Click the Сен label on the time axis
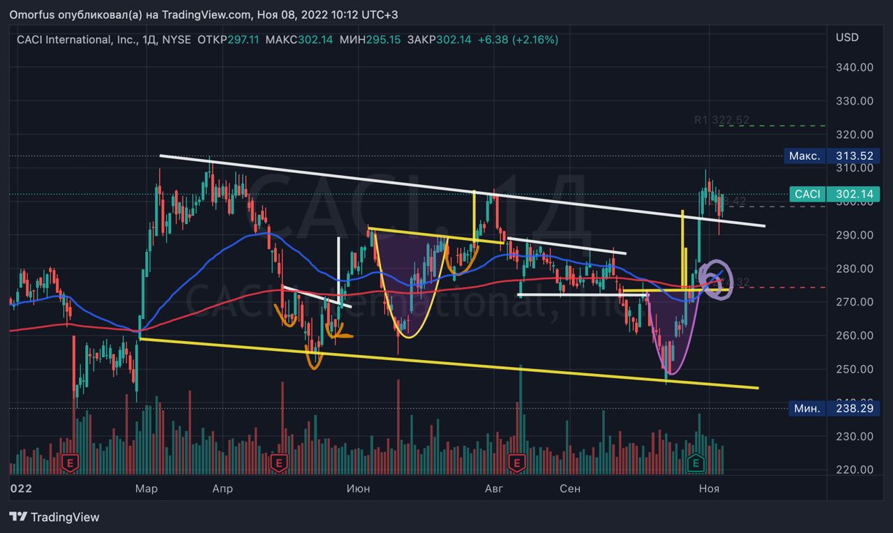This screenshot has height=533, width=893. 570,489
